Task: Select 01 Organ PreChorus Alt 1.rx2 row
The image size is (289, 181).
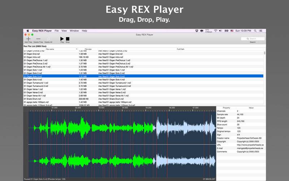Action: pyautogui.click(x=143, y=67)
